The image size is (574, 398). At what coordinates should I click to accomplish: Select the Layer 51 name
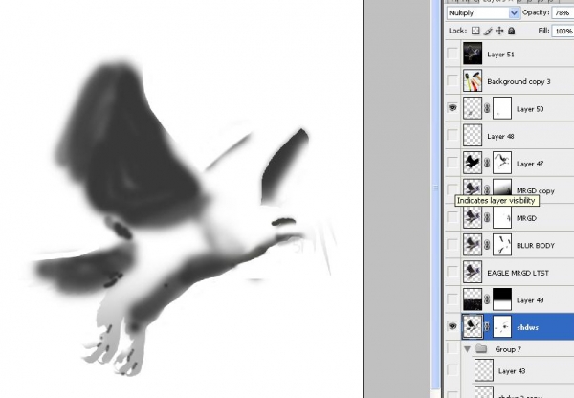coord(500,55)
